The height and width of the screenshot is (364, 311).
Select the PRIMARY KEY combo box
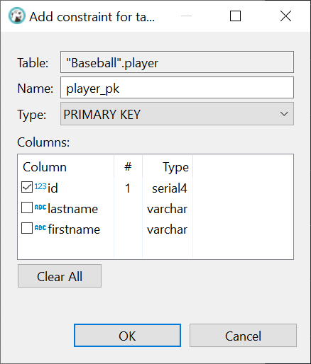tap(177, 114)
